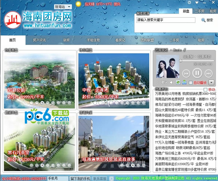This screenshot has height=181, width=218.
Task: Open the settings gear icon
Action: [x=189, y=2]
